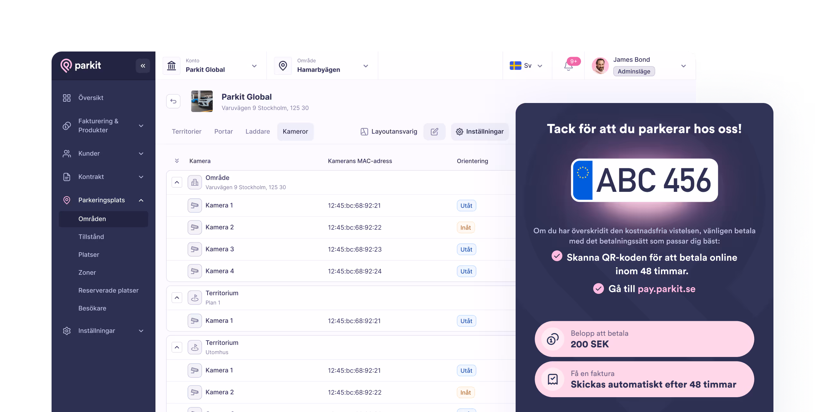
Task: Click the Konto bank building icon
Action: click(171, 66)
